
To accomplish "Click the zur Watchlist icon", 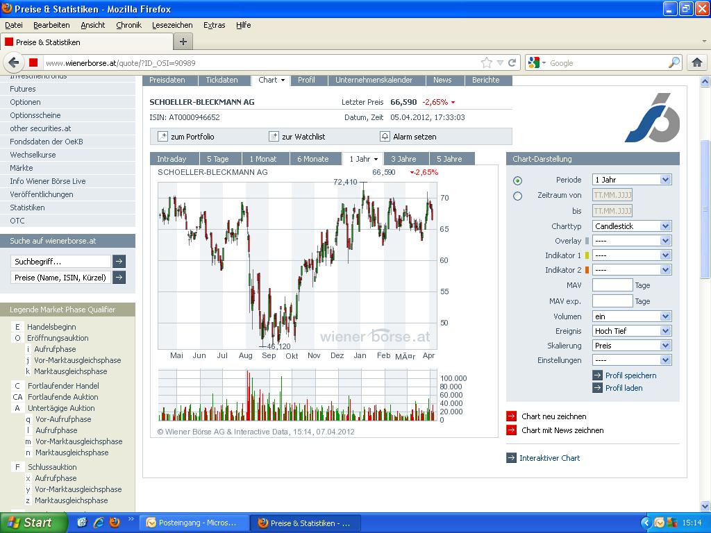I will pos(274,137).
